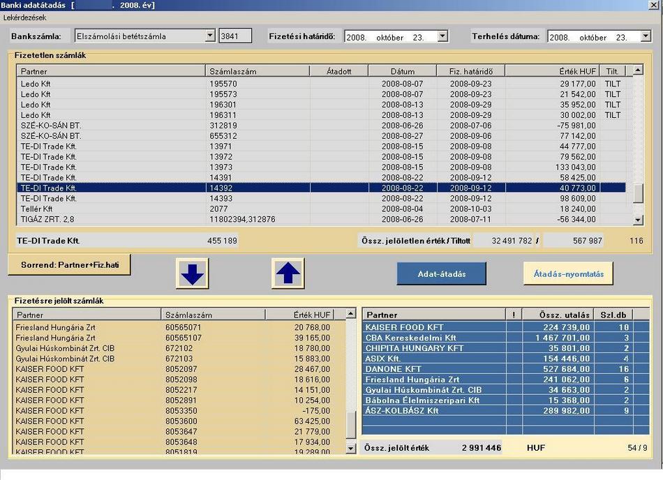Select CHIPITA HUNGARY KFT summary row

[506, 348]
